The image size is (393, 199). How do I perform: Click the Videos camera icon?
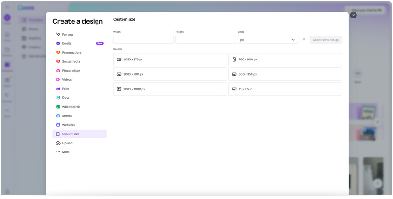tap(58, 79)
